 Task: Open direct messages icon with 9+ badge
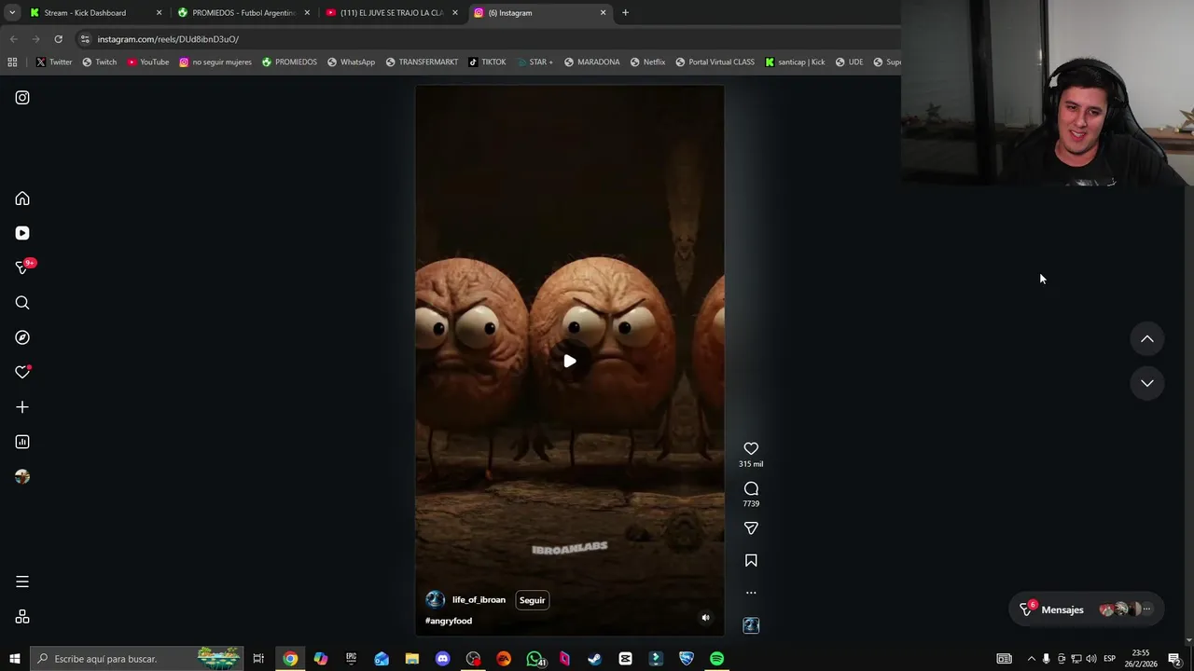tap(24, 267)
